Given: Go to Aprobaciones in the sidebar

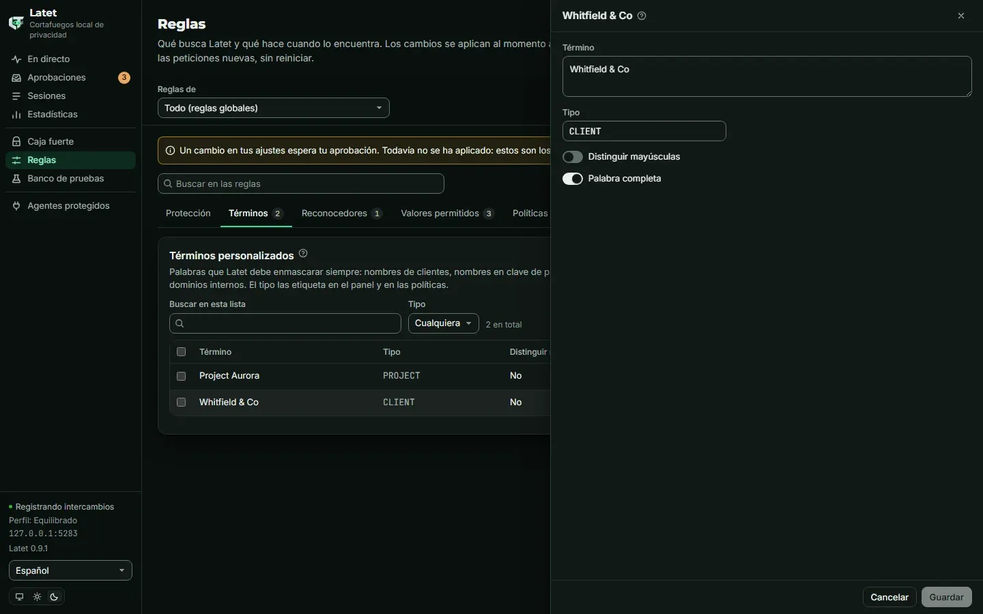Looking at the screenshot, I should click(70, 78).
